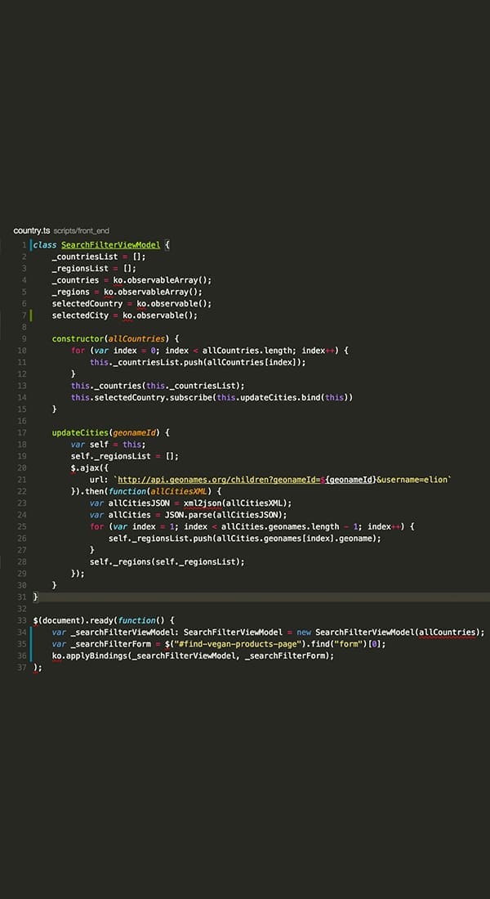Click the highlighted closing brace on line 31
This screenshot has width=490, height=899.
(x=35, y=597)
